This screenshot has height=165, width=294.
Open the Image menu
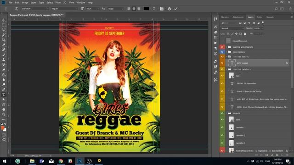[25, 3]
